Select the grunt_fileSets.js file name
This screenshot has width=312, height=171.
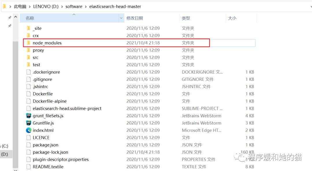(48, 116)
